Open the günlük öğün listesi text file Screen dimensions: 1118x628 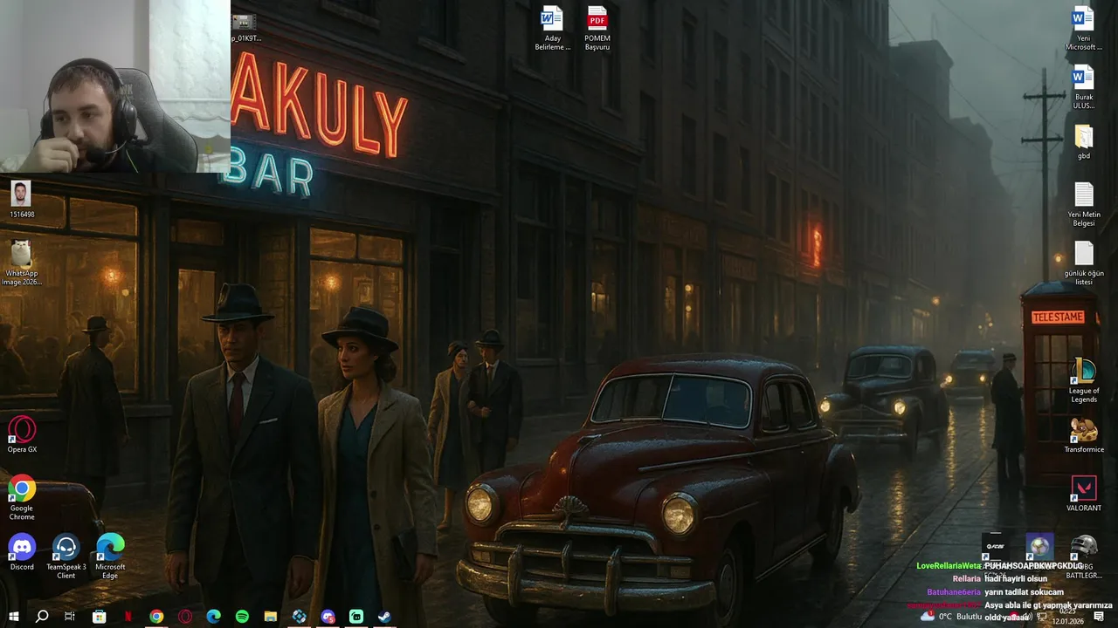1083,263
